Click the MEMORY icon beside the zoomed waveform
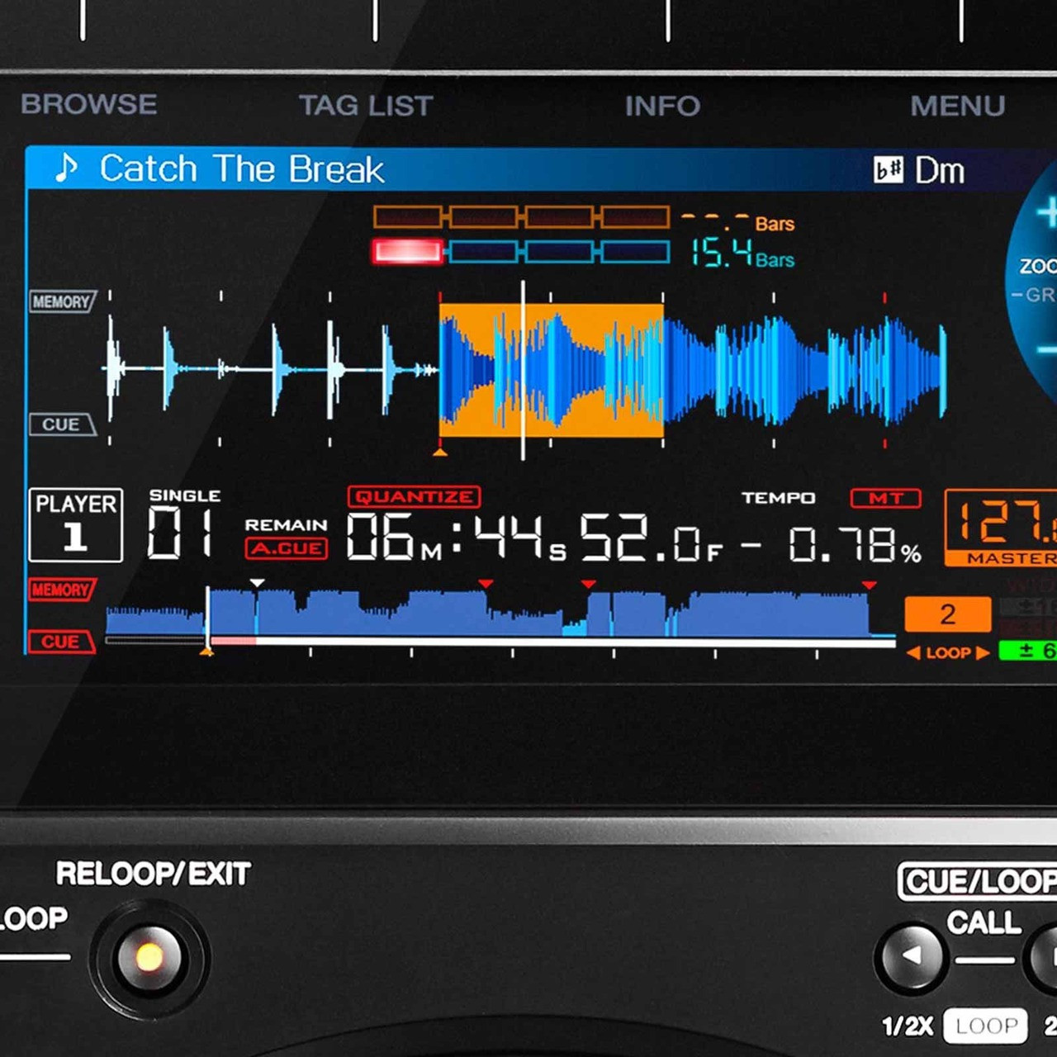1057x1057 pixels. click(62, 301)
